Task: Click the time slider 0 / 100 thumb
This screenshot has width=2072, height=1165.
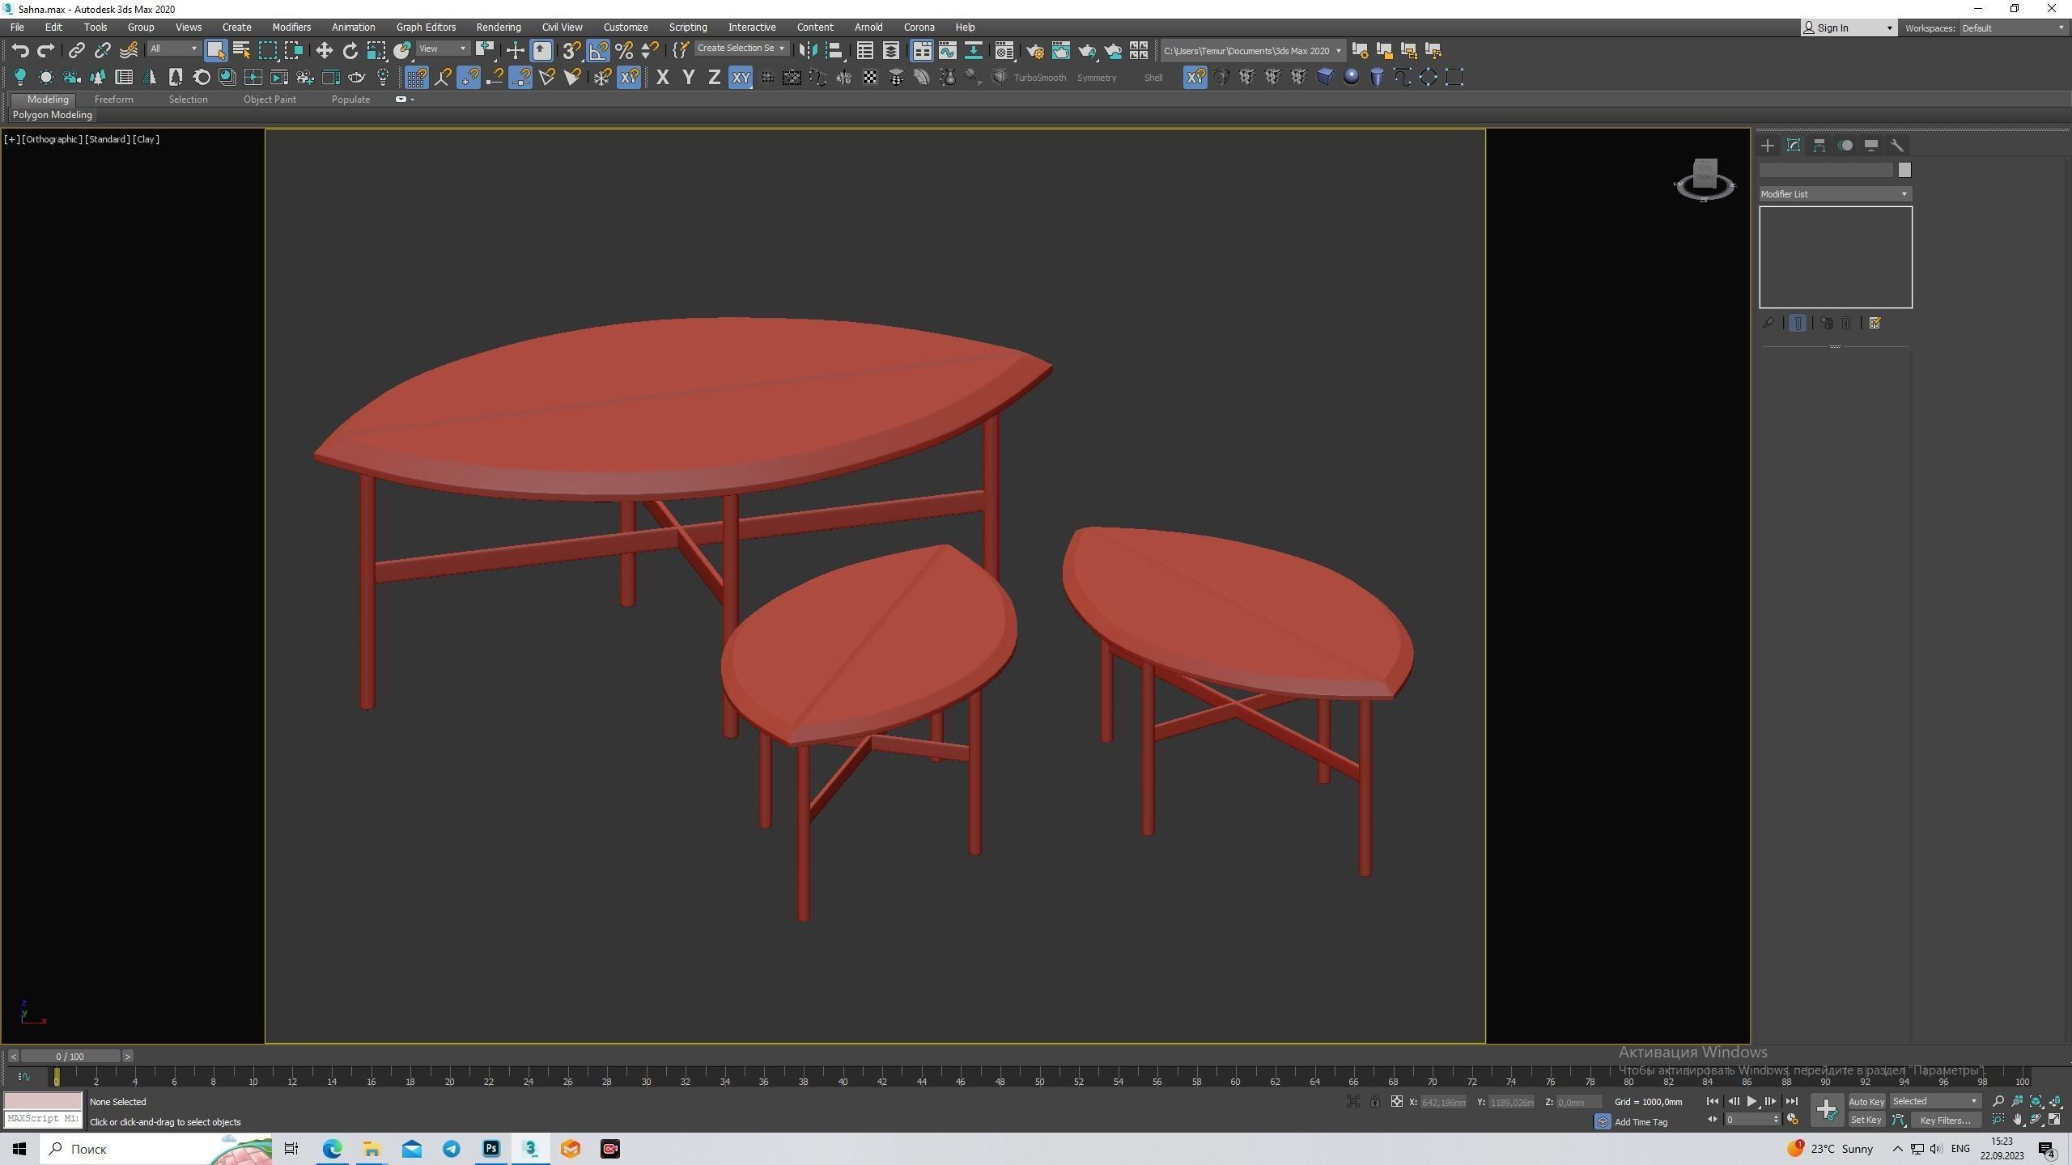Action: click(70, 1056)
